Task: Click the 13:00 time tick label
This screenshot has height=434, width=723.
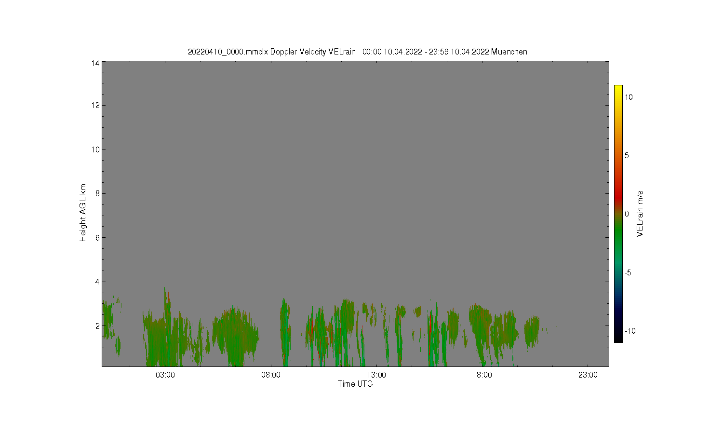Action: point(376,375)
